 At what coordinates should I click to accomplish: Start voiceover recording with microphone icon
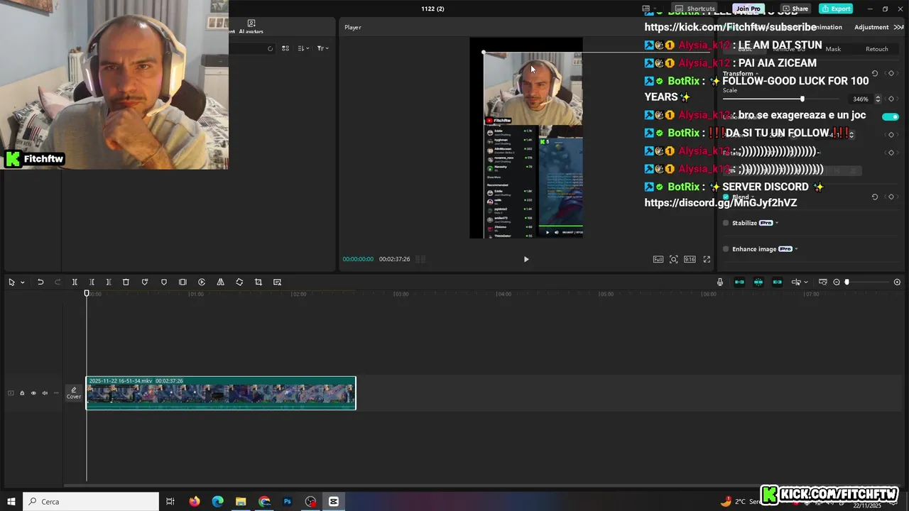(720, 282)
